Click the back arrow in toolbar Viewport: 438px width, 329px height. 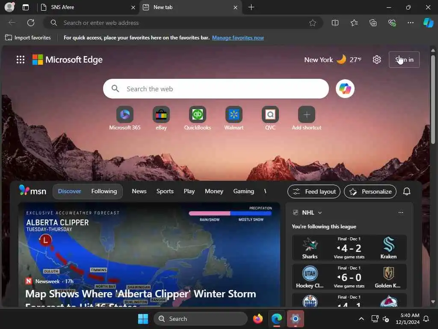12,23
